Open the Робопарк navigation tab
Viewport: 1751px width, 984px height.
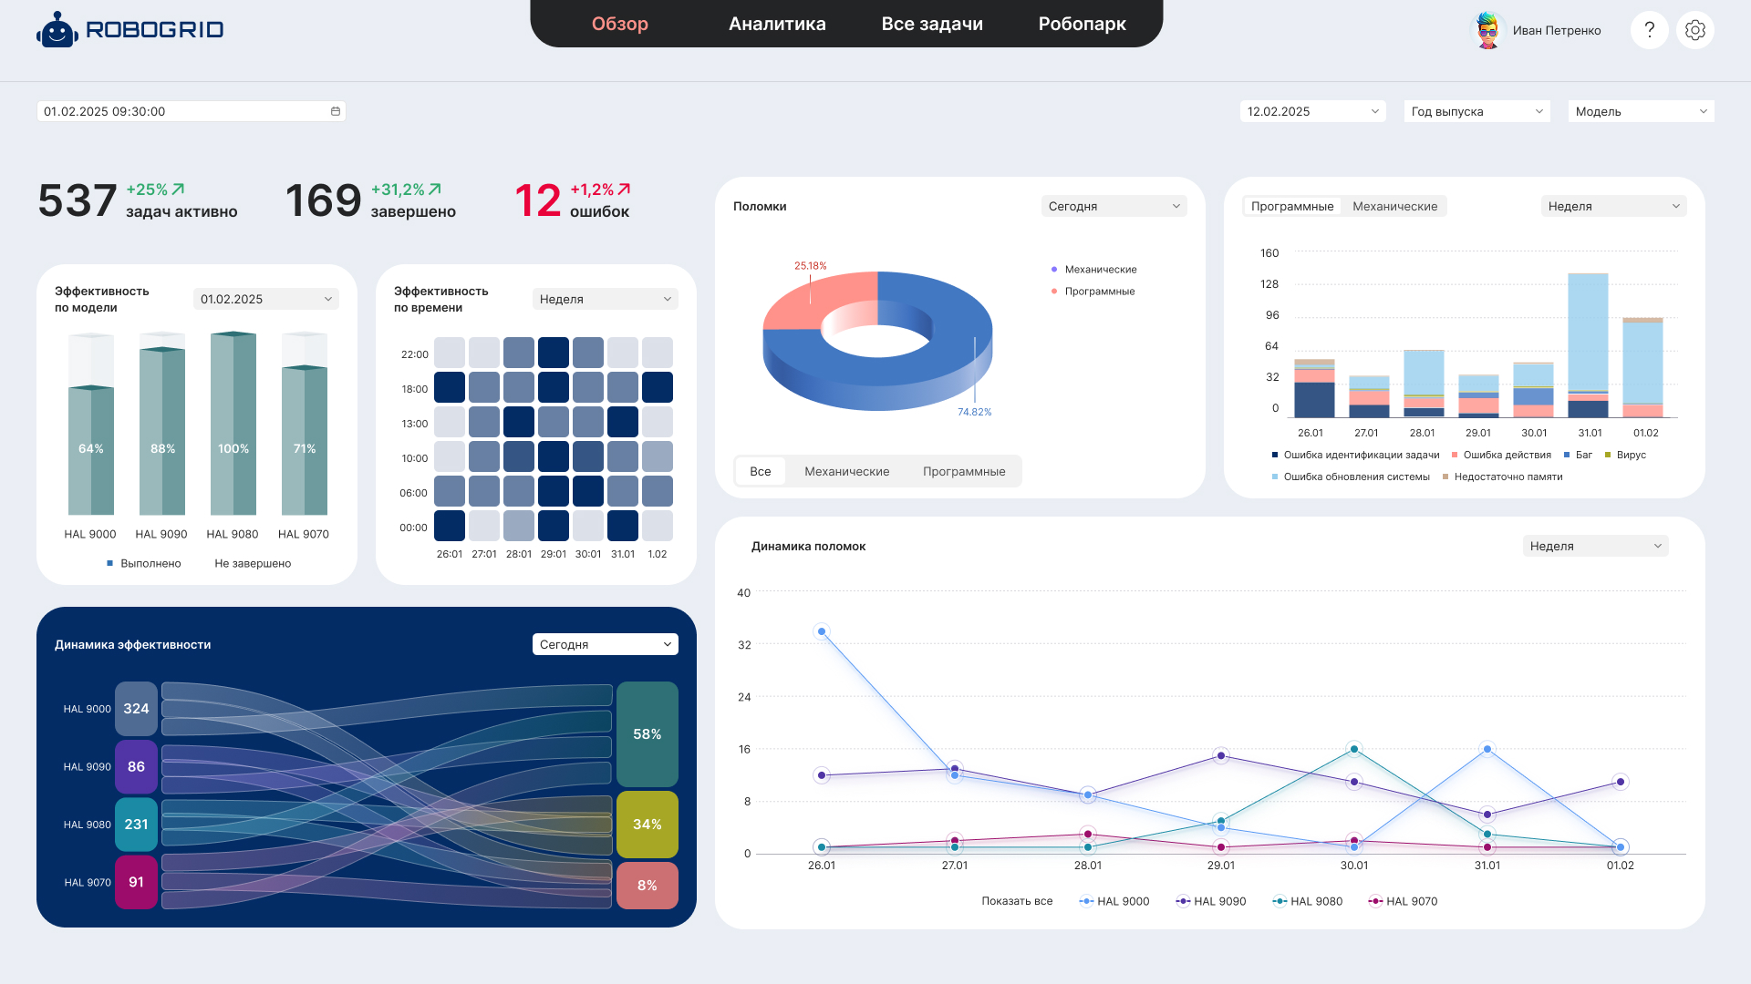pos(1082,24)
